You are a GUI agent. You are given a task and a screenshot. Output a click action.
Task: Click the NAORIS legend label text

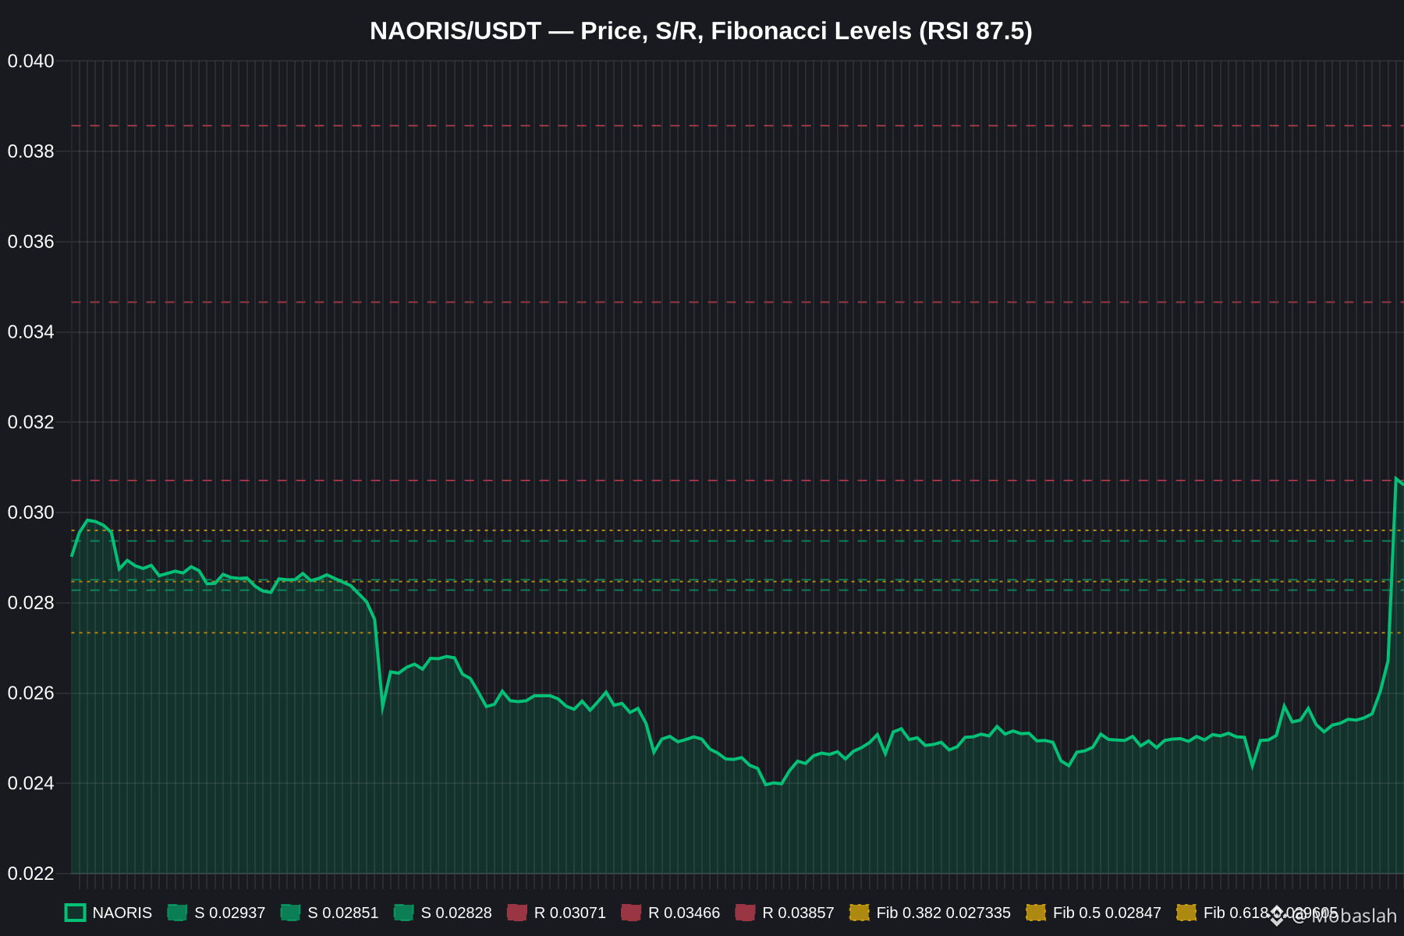(x=122, y=913)
